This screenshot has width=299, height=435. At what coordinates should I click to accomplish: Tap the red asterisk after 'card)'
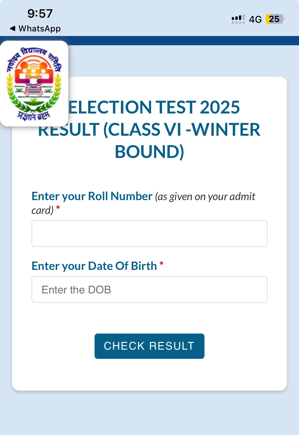[x=58, y=208]
